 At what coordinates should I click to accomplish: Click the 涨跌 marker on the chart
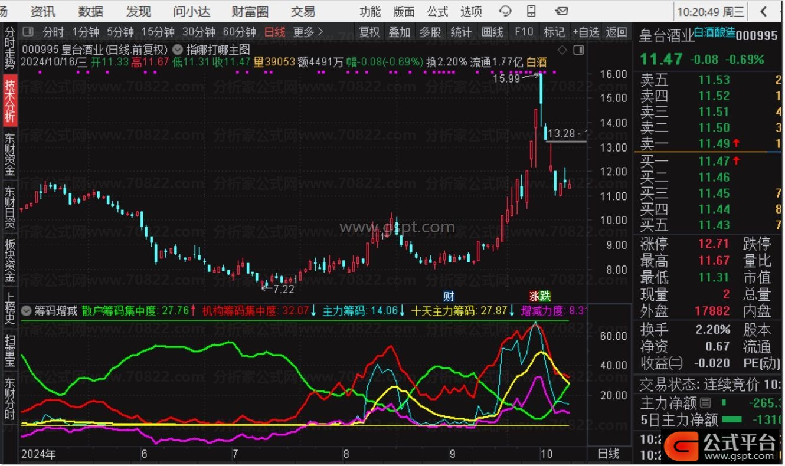pos(541,296)
